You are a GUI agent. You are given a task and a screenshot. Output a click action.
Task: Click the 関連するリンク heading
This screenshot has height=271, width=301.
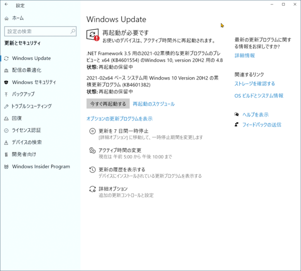click(x=249, y=75)
